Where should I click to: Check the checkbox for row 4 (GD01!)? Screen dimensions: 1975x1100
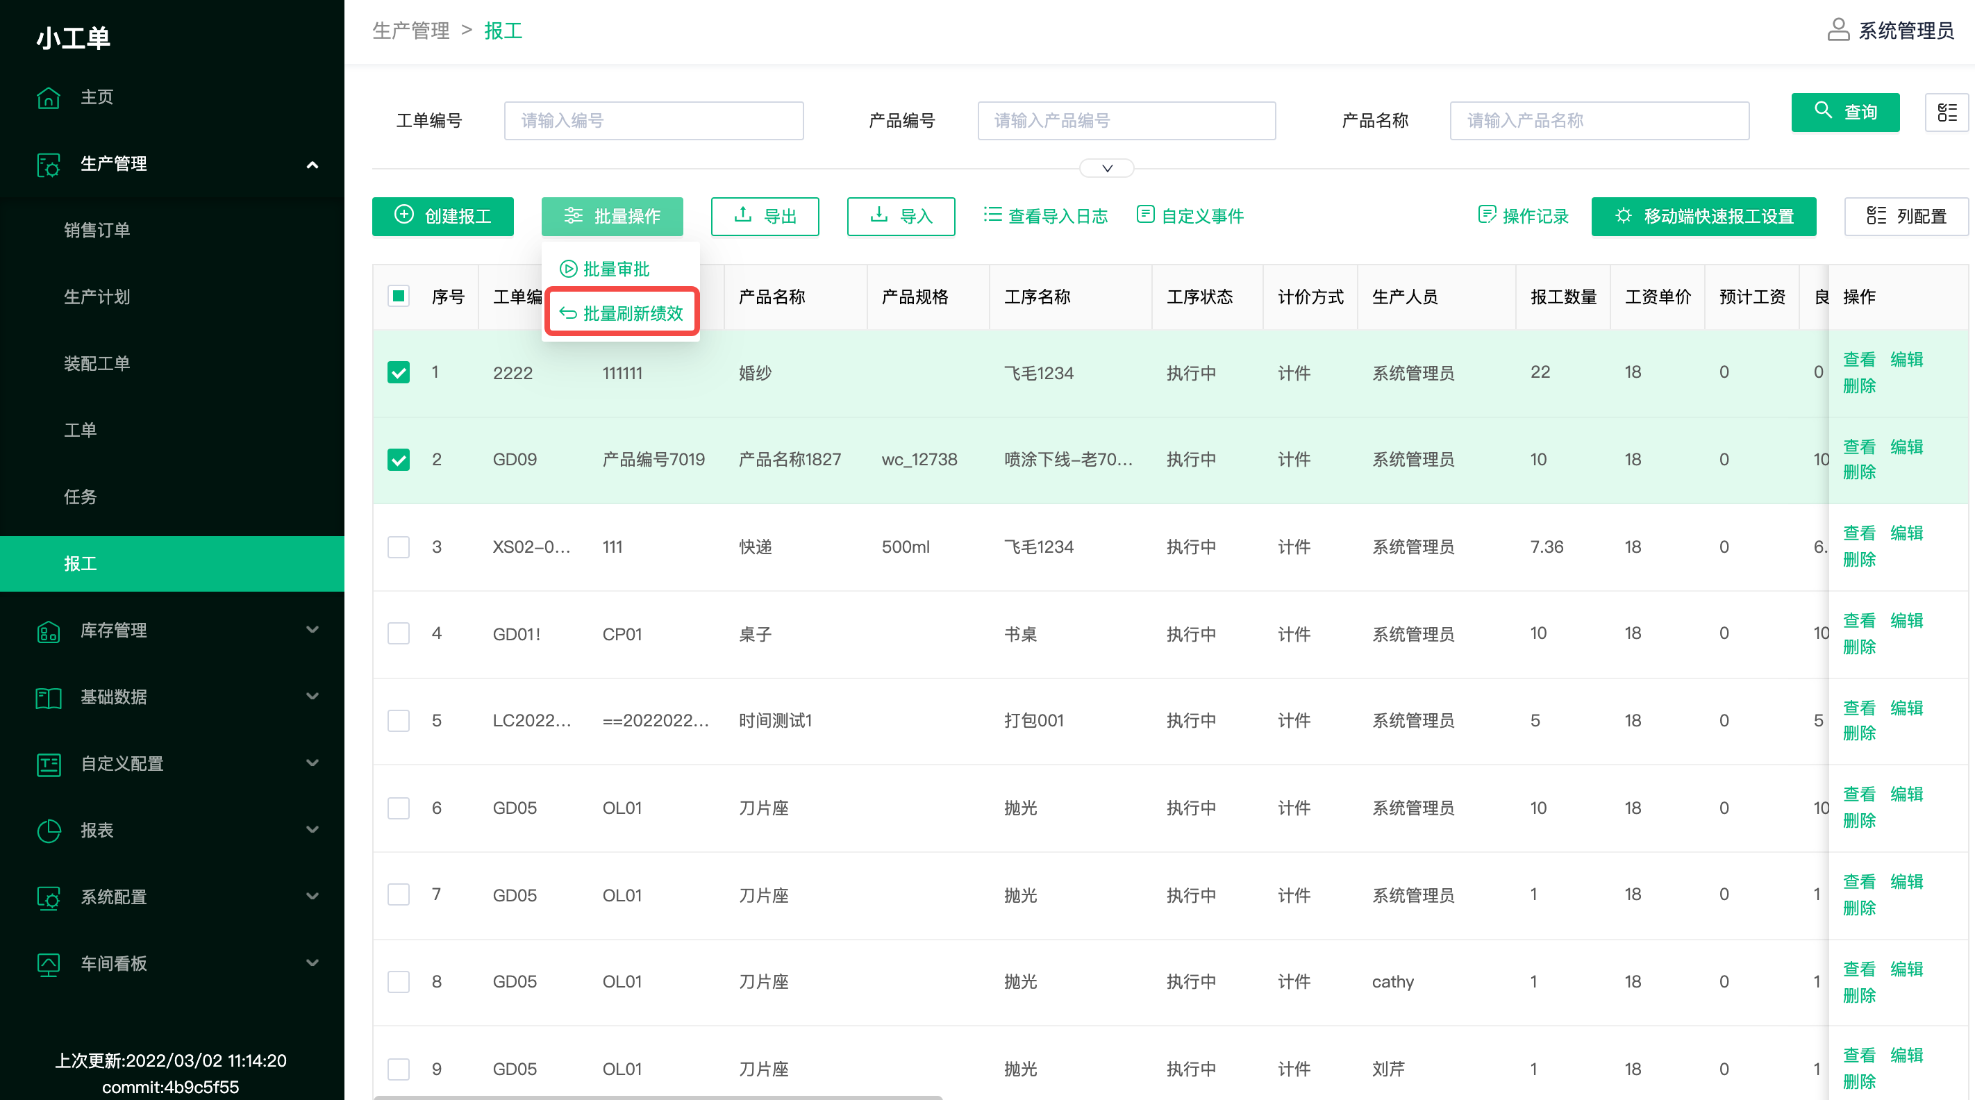[x=399, y=633]
